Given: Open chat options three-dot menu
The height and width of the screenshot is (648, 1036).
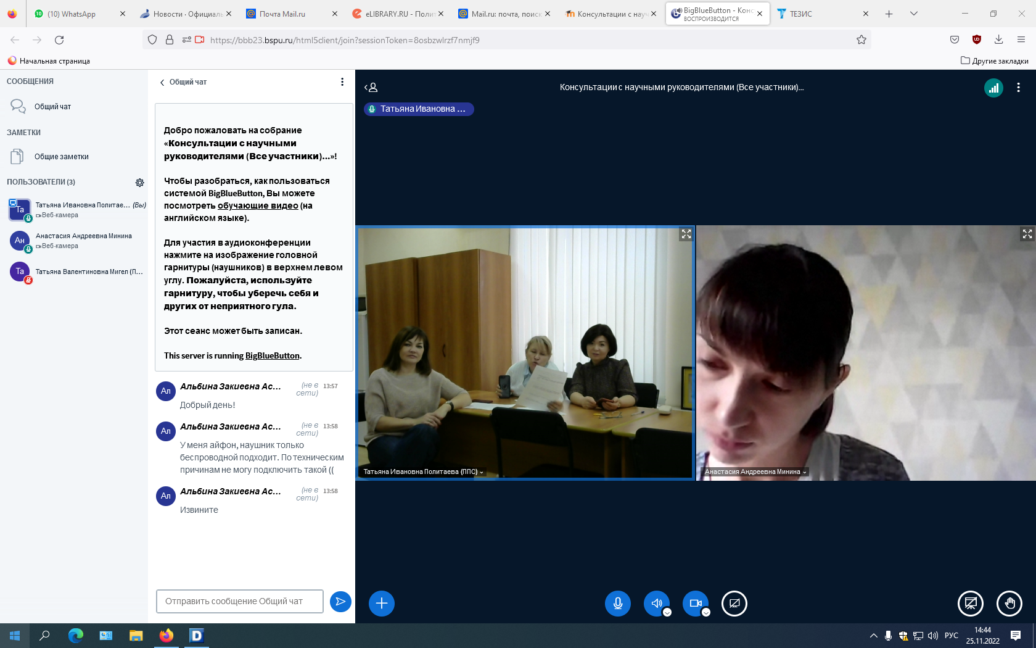Looking at the screenshot, I should tap(342, 82).
